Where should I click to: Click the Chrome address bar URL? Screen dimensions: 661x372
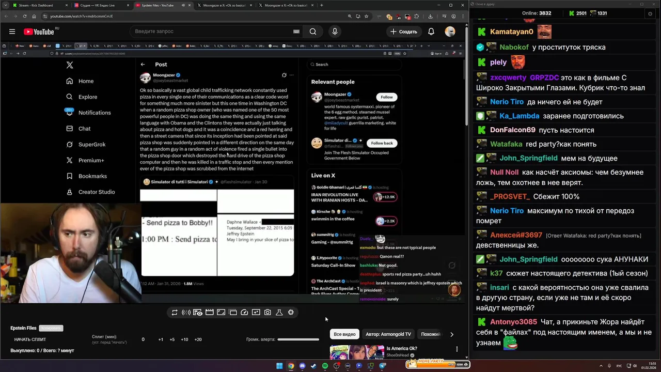pos(82,16)
